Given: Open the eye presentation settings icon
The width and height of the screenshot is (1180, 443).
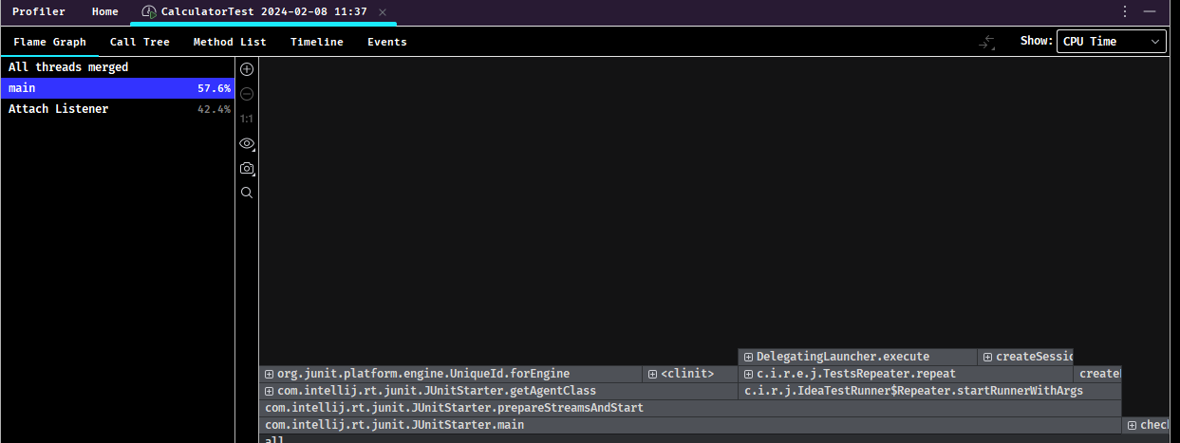Looking at the screenshot, I should tap(247, 143).
